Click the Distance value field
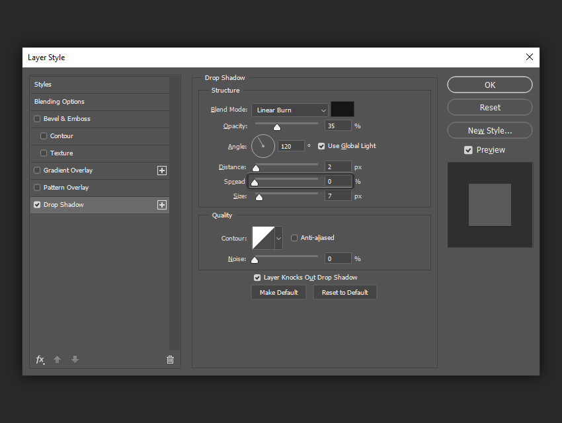 (x=338, y=167)
